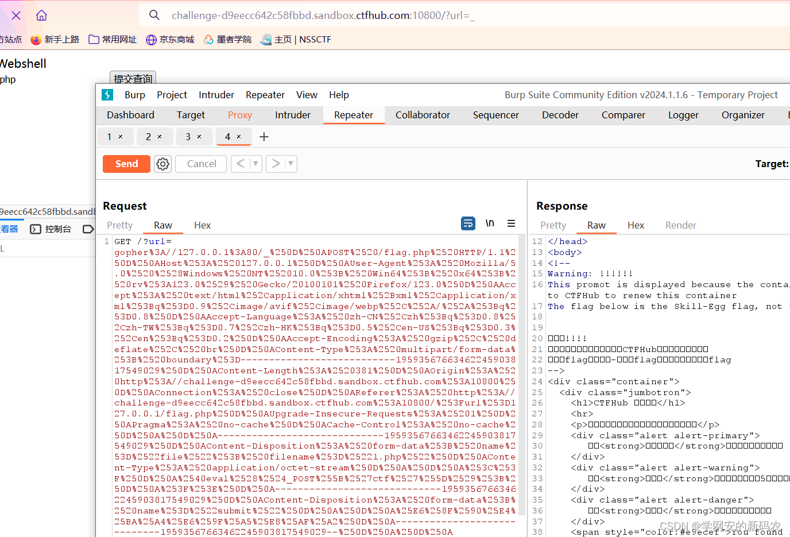Open browser devtools 控制台 console tab
The height and width of the screenshot is (537, 790).
(51, 229)
